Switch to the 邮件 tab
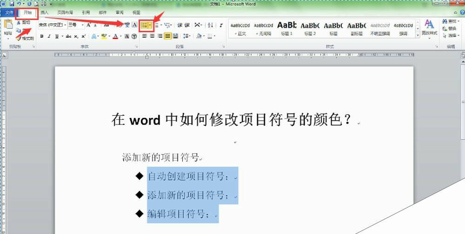 tap(103, 13)
